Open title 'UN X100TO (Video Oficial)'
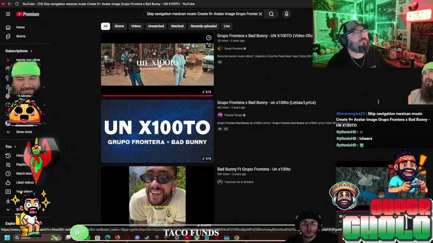433x243 pixels. tap(265, 36)
